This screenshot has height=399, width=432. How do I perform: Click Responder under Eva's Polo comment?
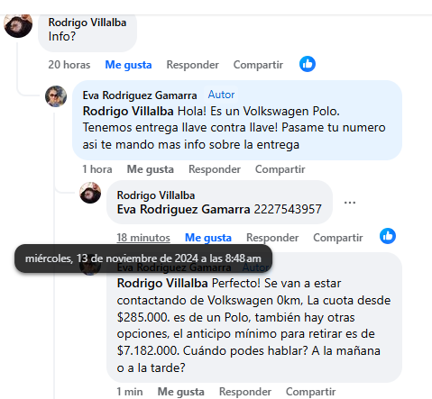(x=215, y=169)
